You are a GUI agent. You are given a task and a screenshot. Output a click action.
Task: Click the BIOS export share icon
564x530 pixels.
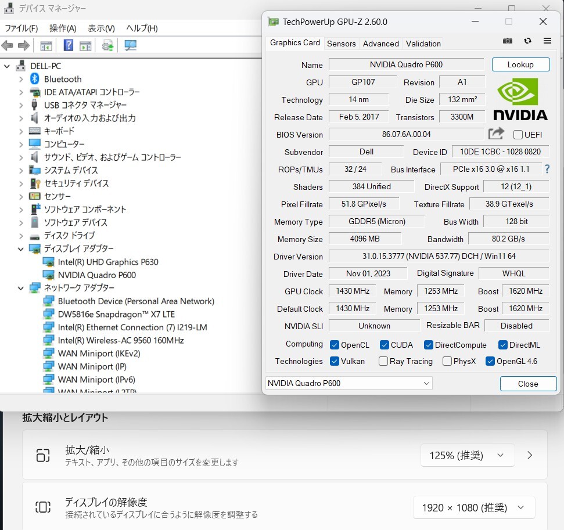(x=497, y=134)
